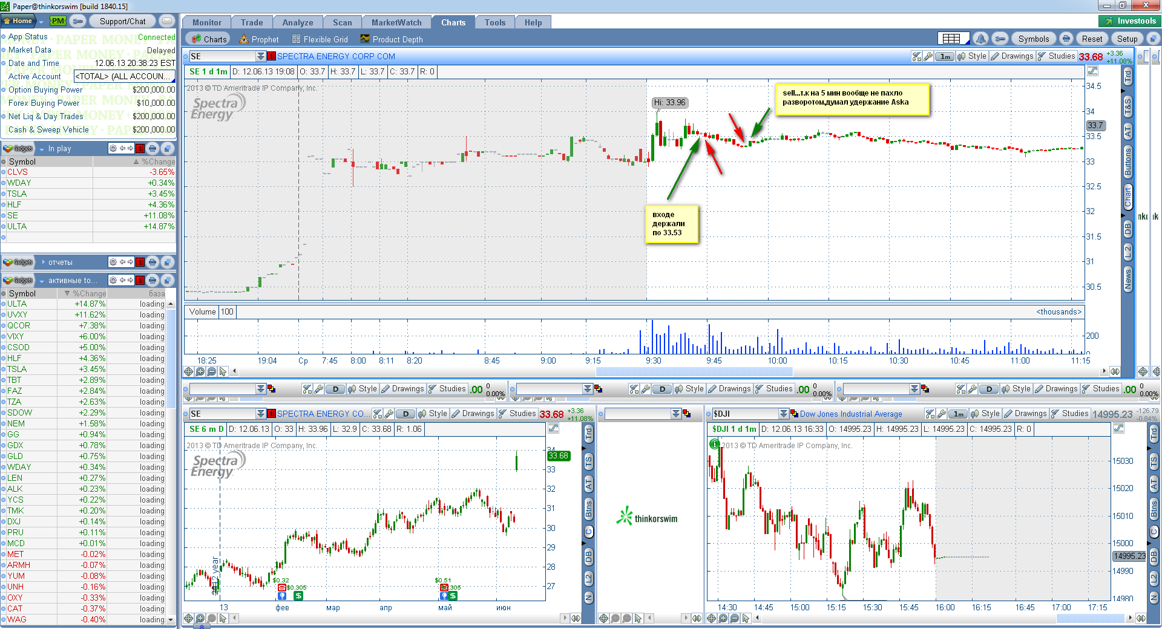
Task: Select pointer tool under lower SE daily chart
Action: [223, 618]
